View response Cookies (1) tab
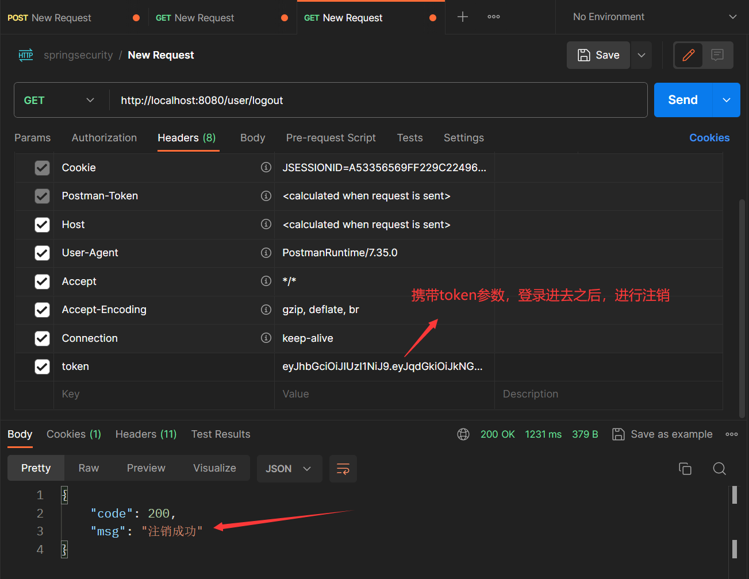749x579 pixels. [74, 434]
